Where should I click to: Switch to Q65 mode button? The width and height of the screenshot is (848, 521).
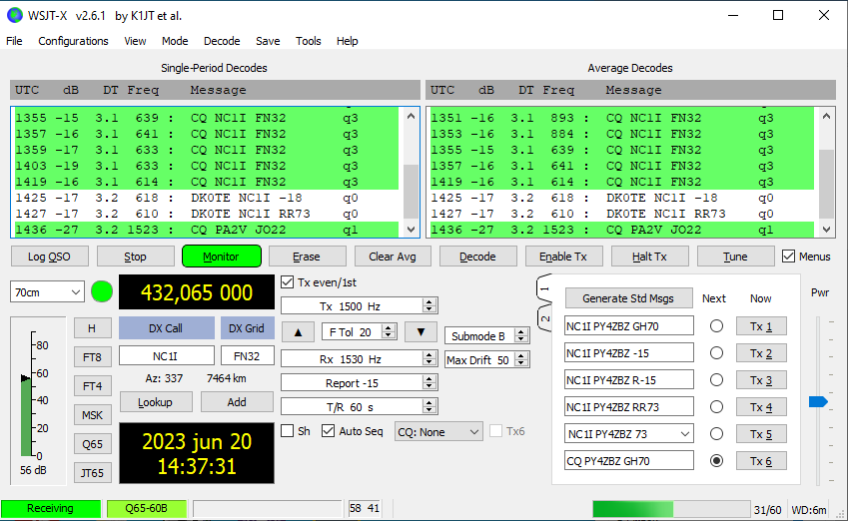92,444
